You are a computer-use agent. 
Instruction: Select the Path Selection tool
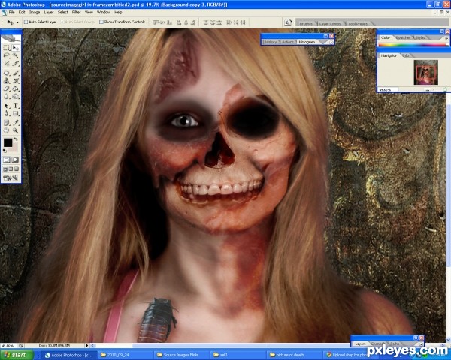pyautogui.click(x=6, y=106)
